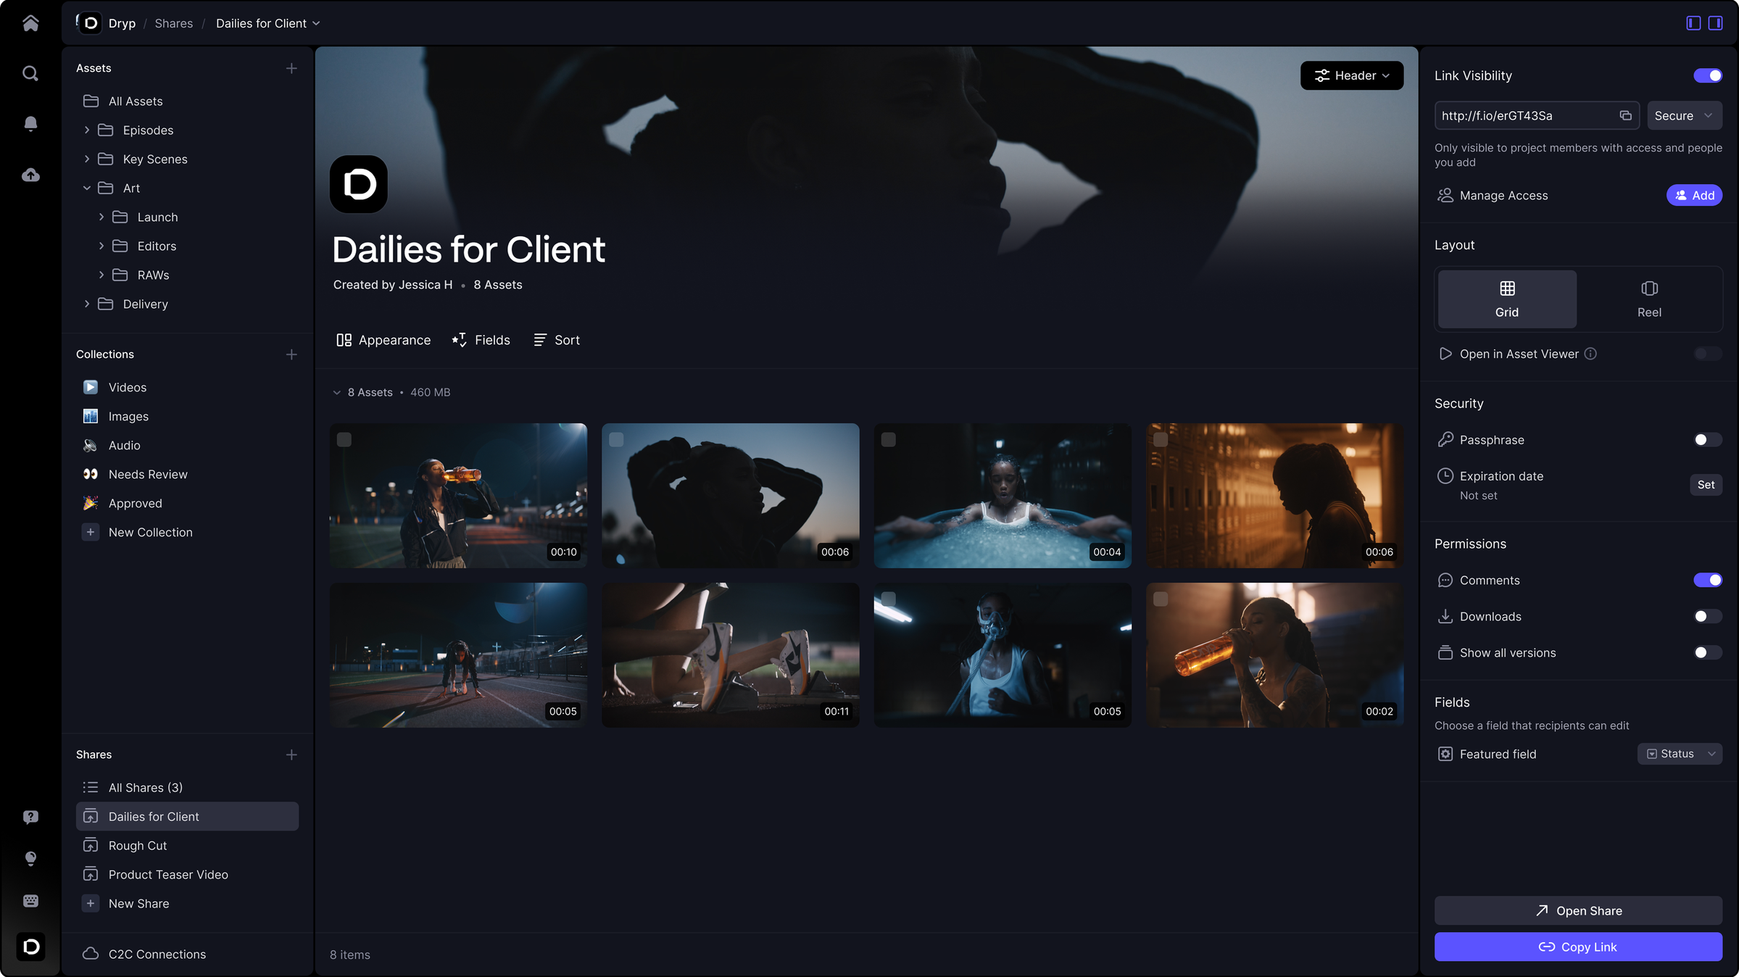Copy the share URL with copy icon
The height and width of the screenshot is (977, 1739).
(1625, 115)
